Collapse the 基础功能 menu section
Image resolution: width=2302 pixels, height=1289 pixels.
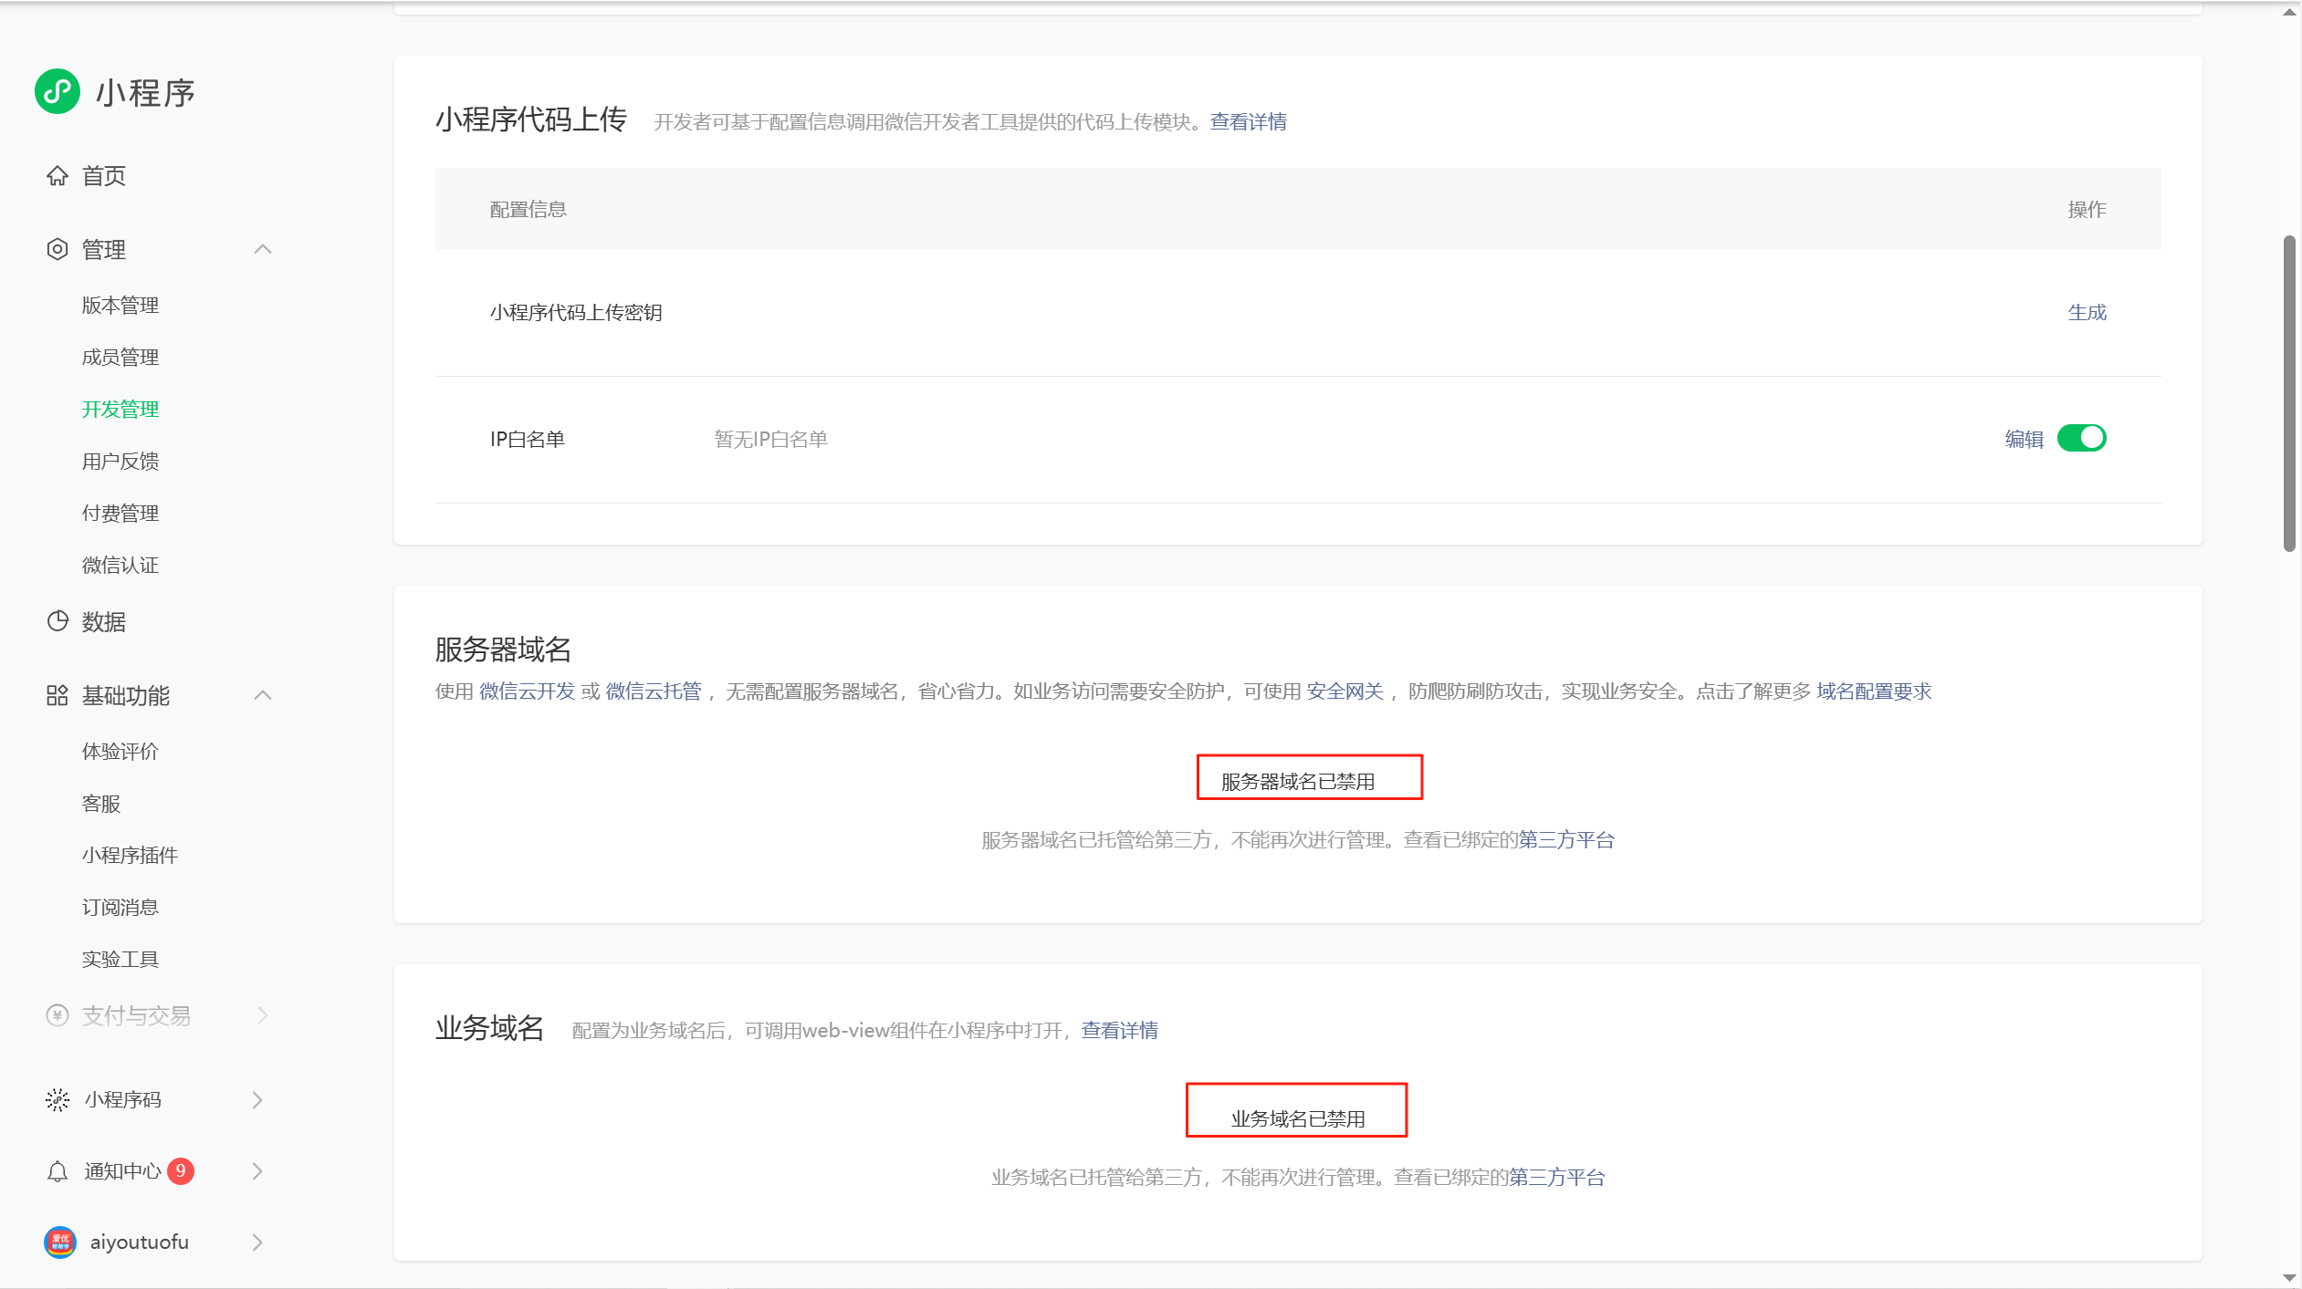pos(263,695)
